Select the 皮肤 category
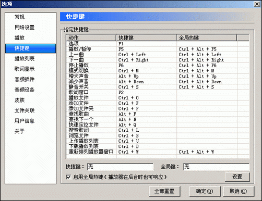This screenshot has height=201, width=262. (19, 100)
